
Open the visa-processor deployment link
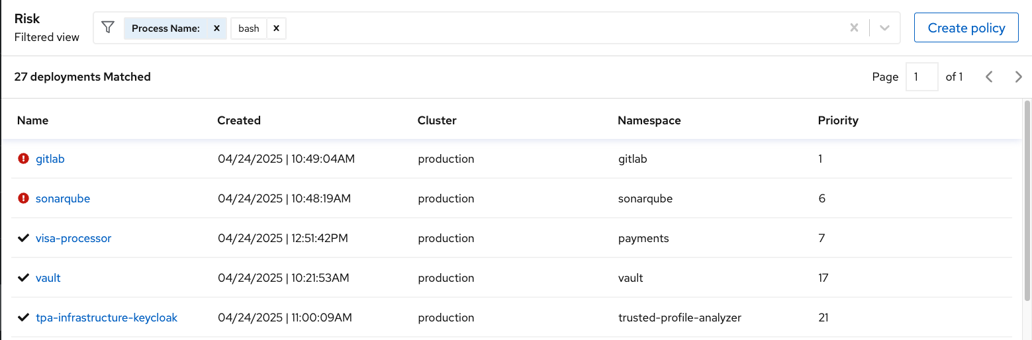[73, 238]
